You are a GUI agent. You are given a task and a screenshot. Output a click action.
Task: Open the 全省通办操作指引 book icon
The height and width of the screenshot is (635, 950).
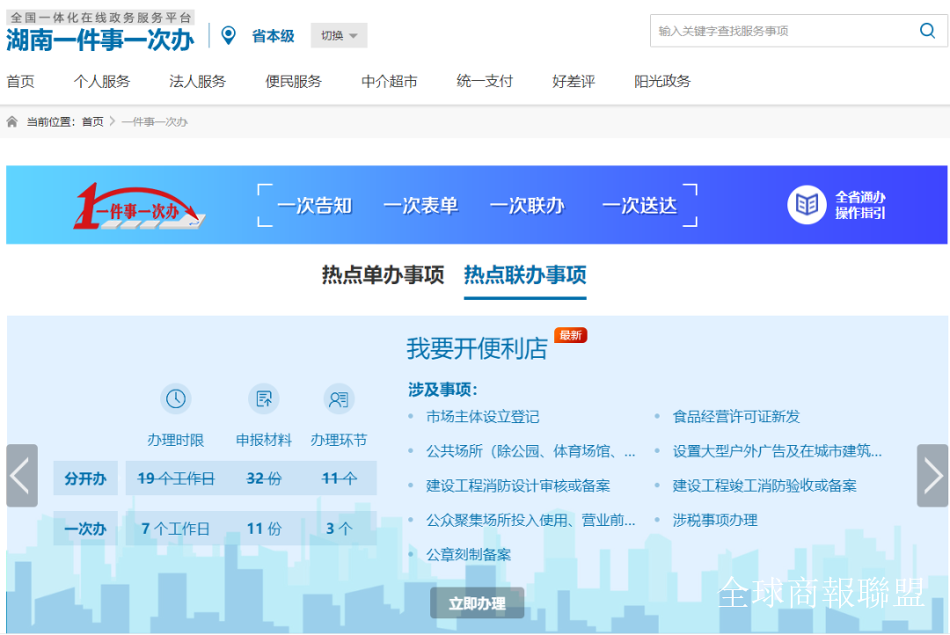(x=806, y=205)
